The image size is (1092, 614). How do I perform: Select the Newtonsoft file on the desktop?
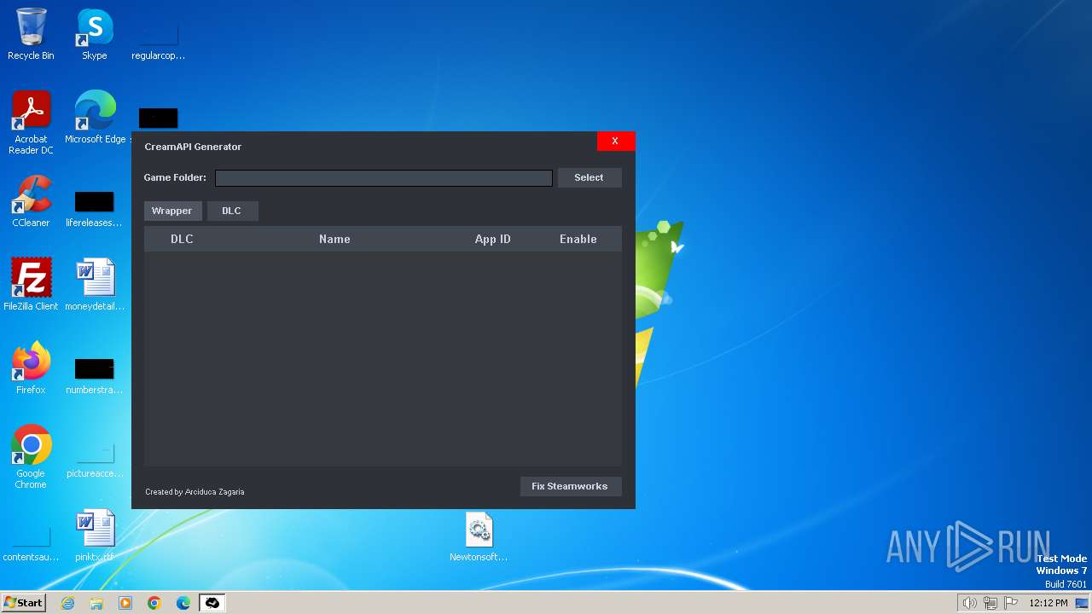pyautogui.click(x=479, y=536)
